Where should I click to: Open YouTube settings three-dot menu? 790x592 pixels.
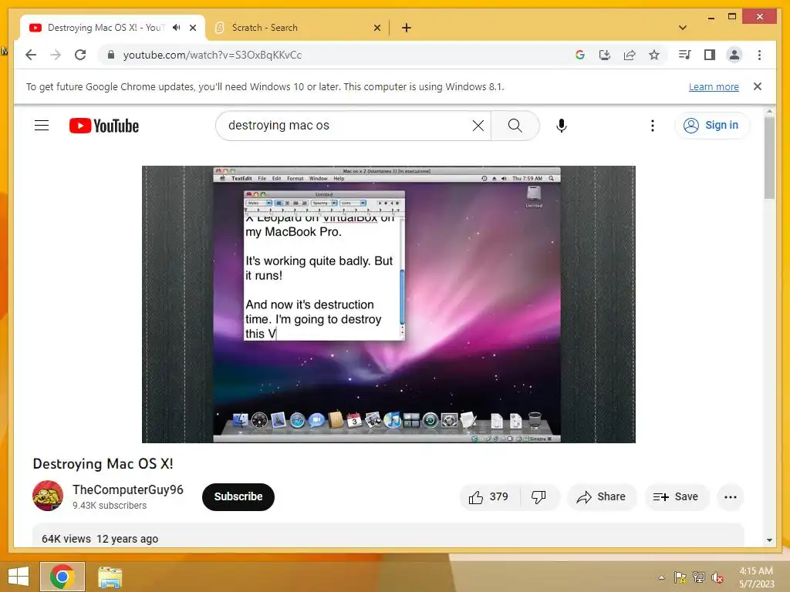point(653,126)
